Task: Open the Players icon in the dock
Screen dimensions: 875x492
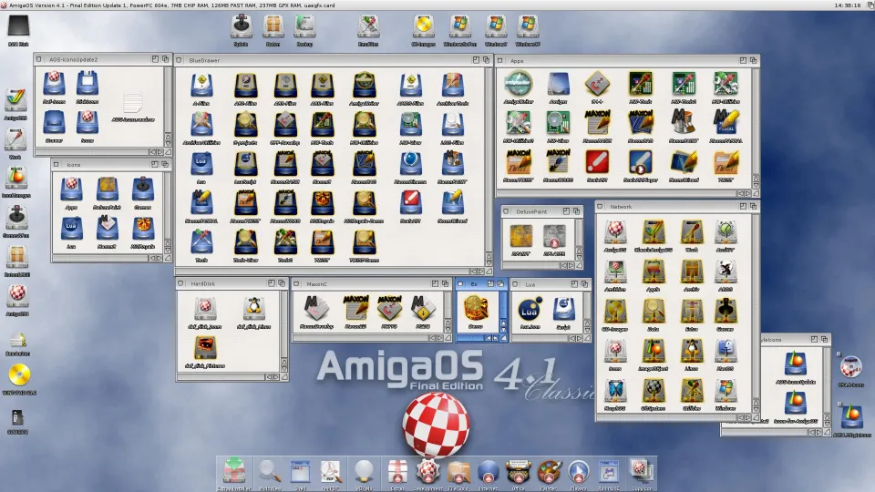Action: coord(578,471)
